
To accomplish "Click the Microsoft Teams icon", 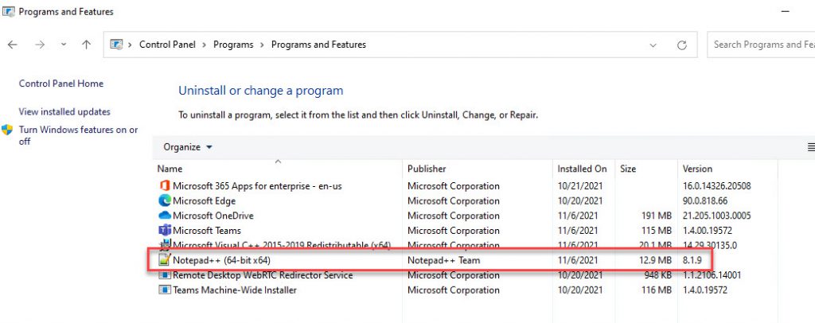I will 165,230.
